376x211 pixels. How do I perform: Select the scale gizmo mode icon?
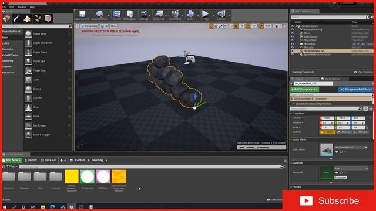pos(221,26)
